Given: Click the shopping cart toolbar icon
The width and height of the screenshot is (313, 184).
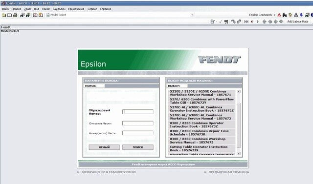Looking at the screenshot, I should pyautogui.click(x=226, y=21).
